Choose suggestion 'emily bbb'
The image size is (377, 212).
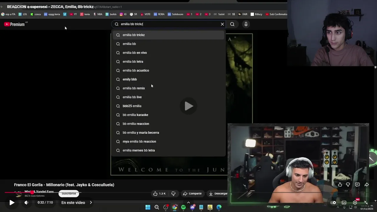[168, 79]
